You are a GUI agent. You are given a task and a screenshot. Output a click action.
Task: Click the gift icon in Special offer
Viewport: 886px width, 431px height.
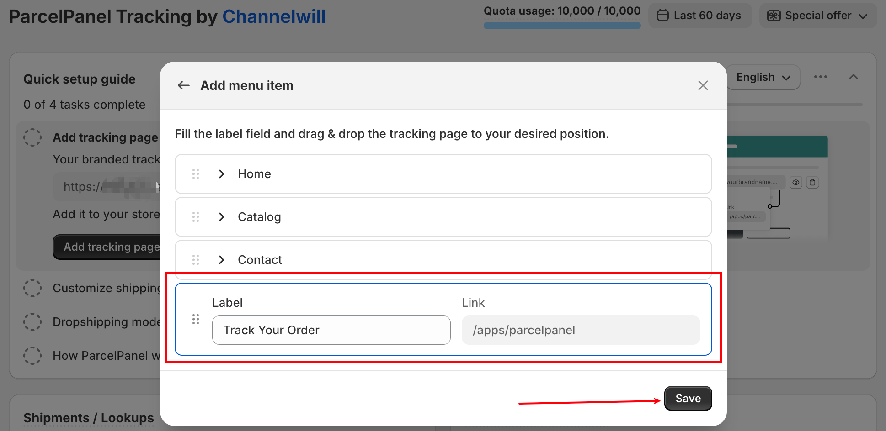pyautogui.click(x=774, y=16)
